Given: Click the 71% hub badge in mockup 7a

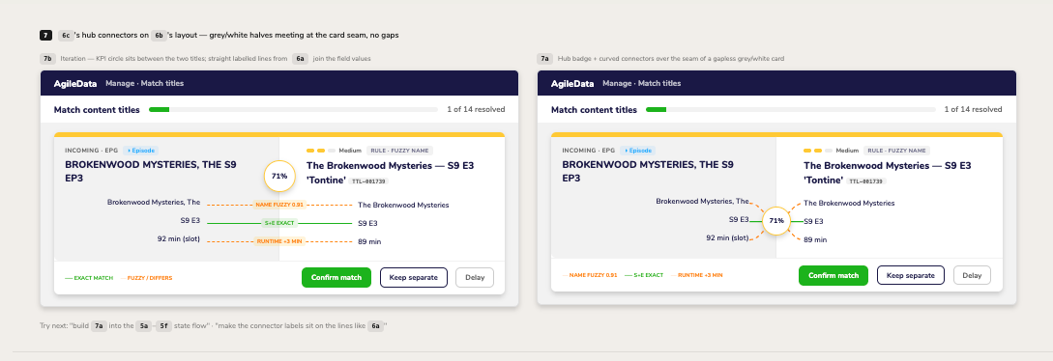Looking at the screenshot, I should [x=776, y=220].
